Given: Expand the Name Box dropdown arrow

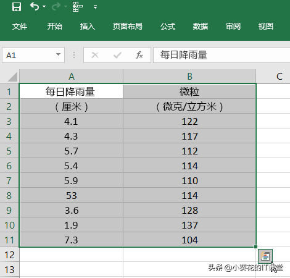Looking at the screenshot, I should point(59,54).
